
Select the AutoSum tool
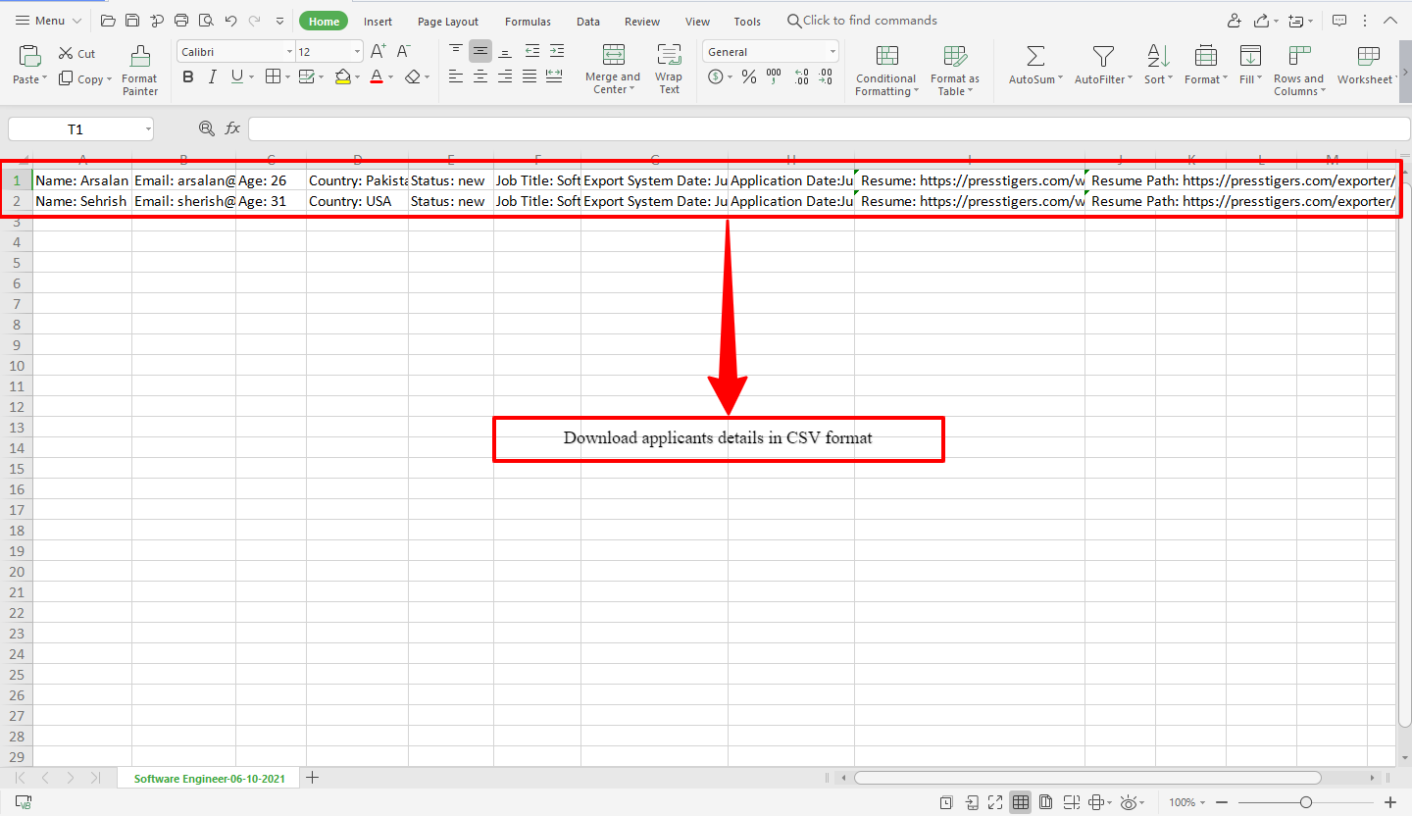pyautogui.click(x=1033, y=66)
